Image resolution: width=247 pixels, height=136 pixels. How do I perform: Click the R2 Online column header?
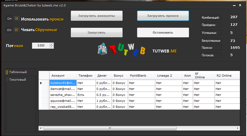(x=227, y=76)
